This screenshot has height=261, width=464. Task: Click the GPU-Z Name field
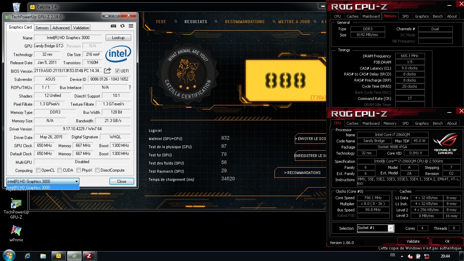click(68, 38)
